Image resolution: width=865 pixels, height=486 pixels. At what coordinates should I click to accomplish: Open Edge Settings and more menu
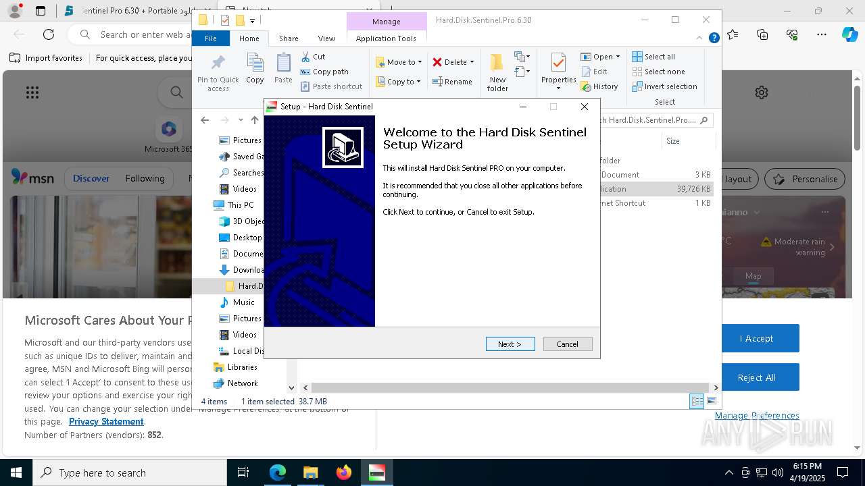[821, 34]
